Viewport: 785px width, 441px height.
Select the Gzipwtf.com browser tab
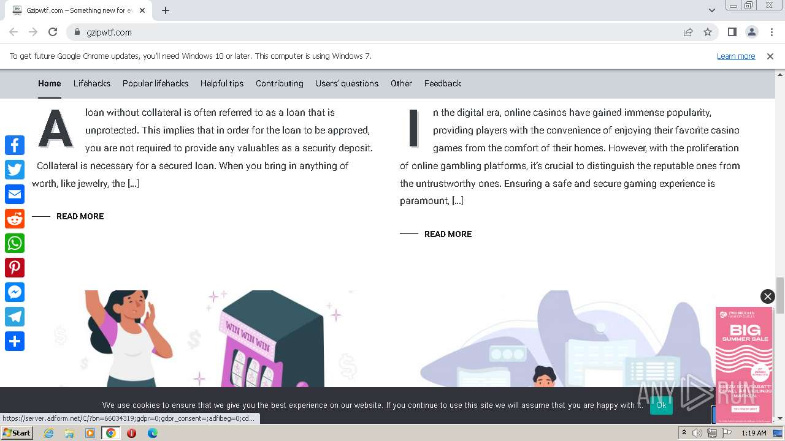pyautogui.click(x=80, y=10)
